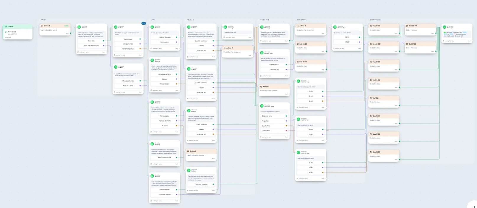
Task: Click the calendar icon on Seg 17:00
Action: [x=371, y=44]
